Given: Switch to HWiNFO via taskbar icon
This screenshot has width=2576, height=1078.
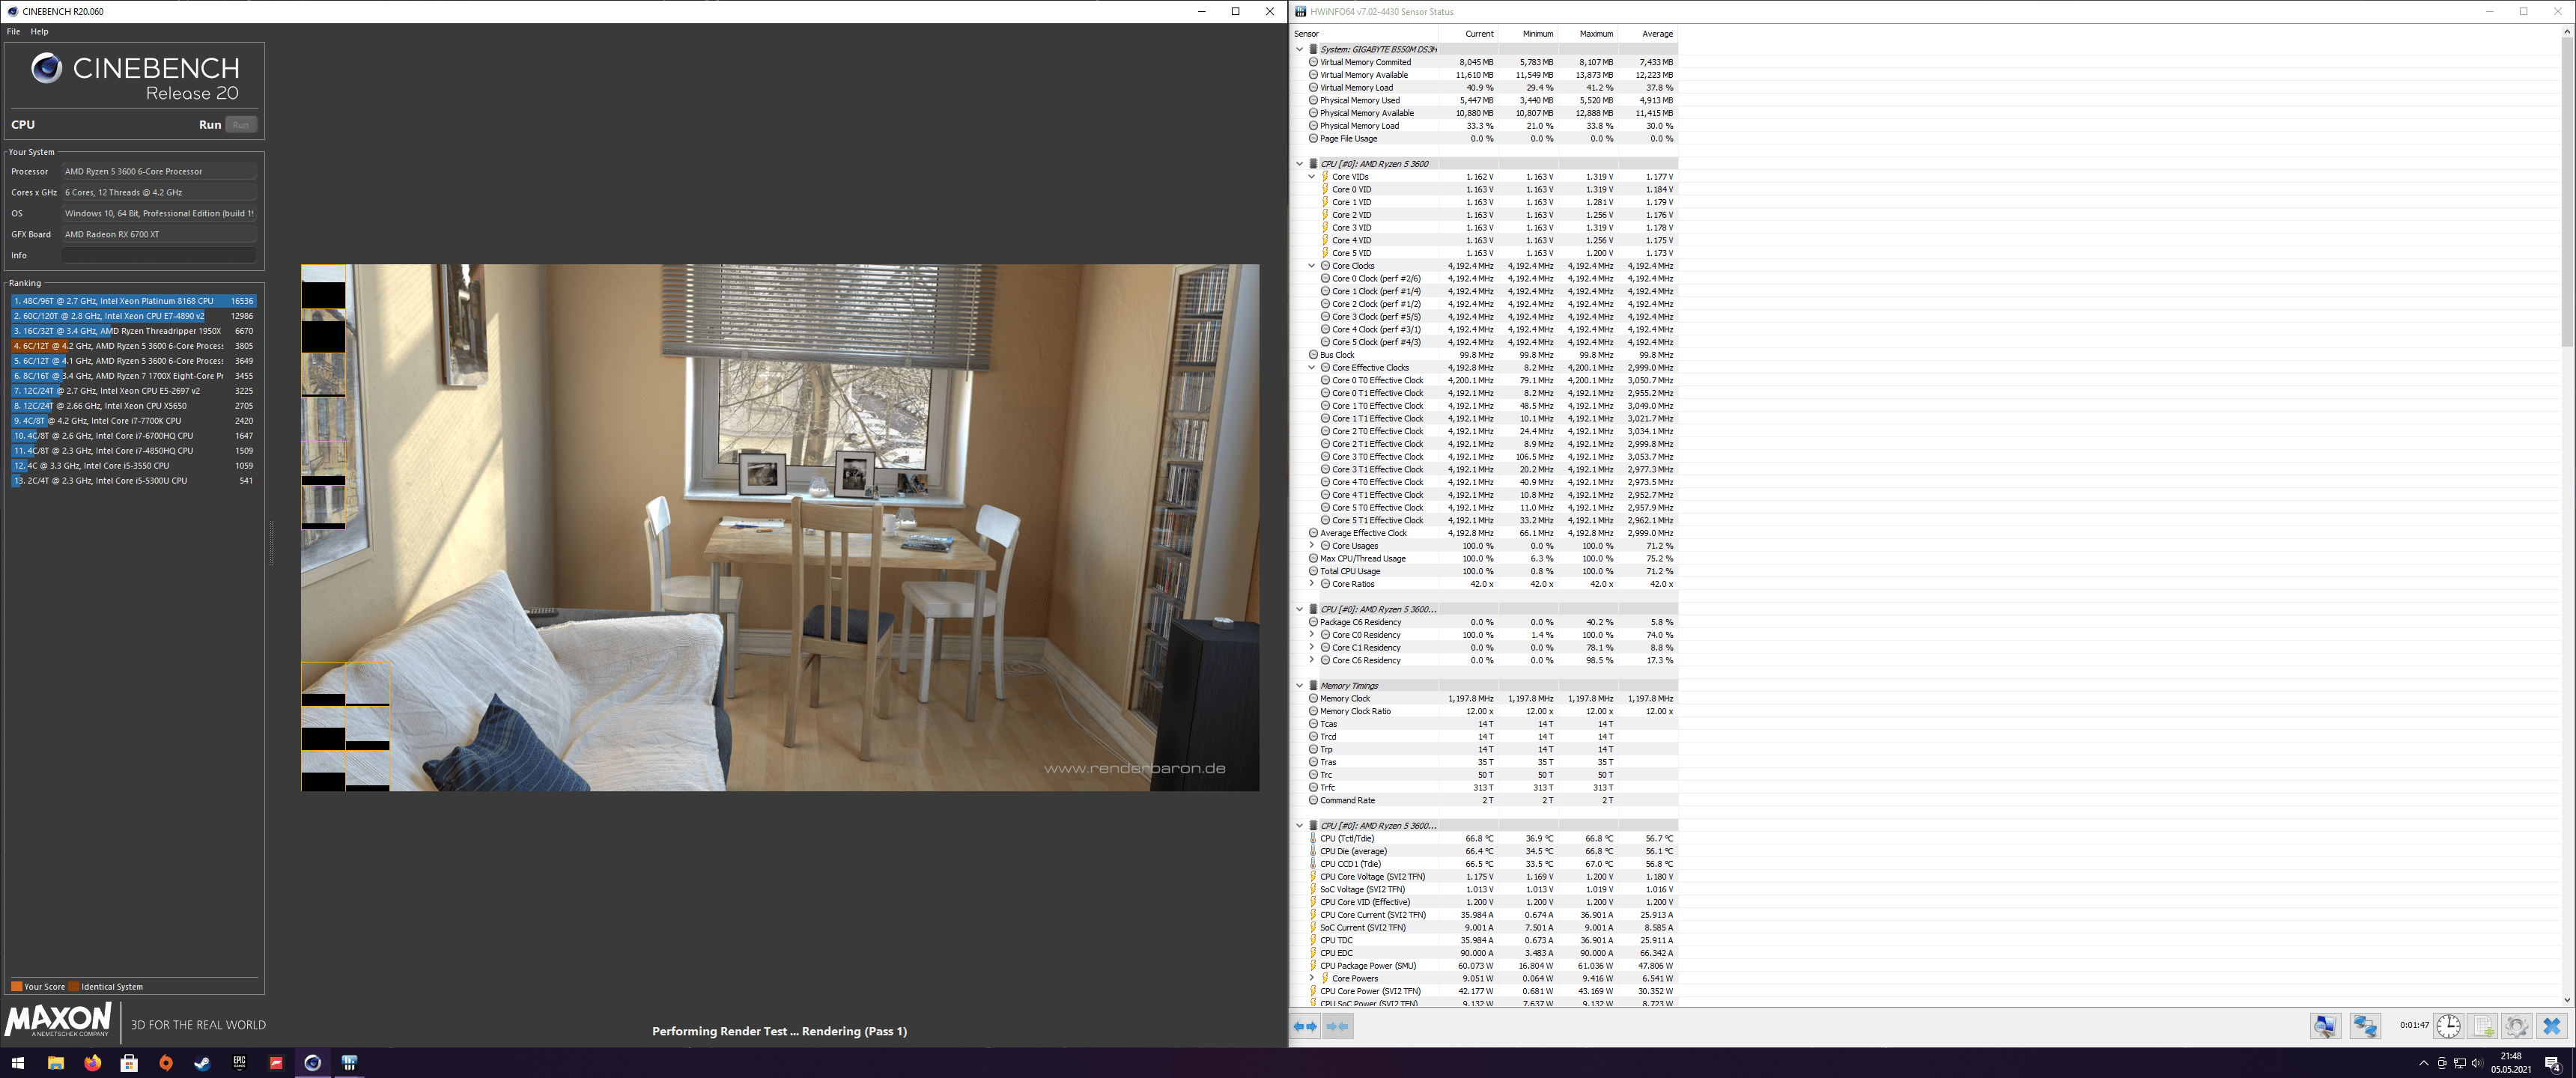Looking at the screenshot, I should coord(349,1063).
